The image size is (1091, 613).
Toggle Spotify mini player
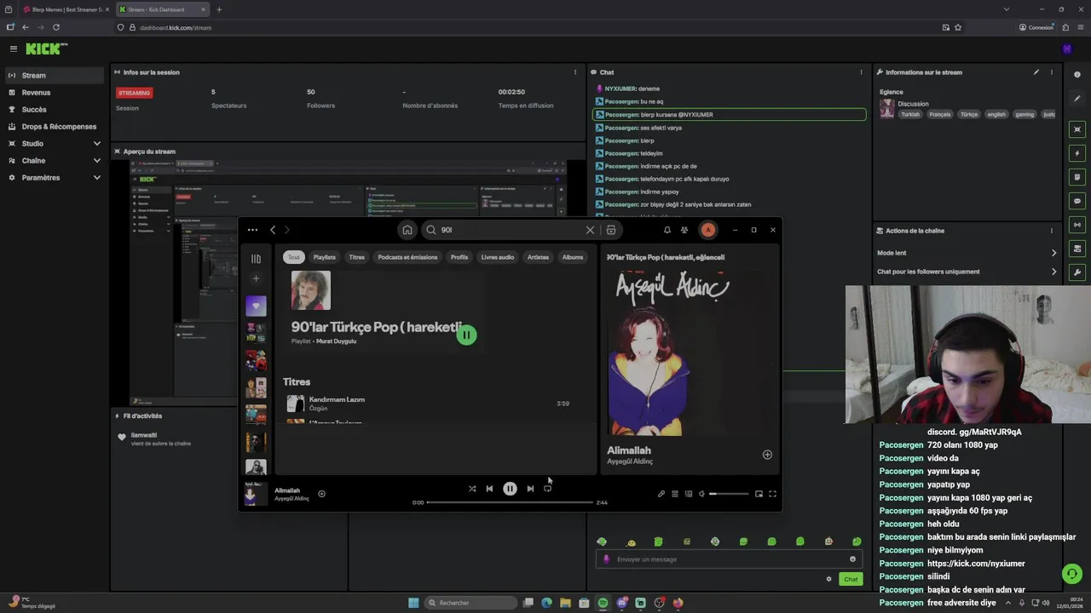point(759,494)
